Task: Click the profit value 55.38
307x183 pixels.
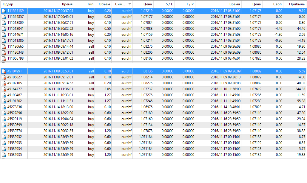Action: [301, 101]
